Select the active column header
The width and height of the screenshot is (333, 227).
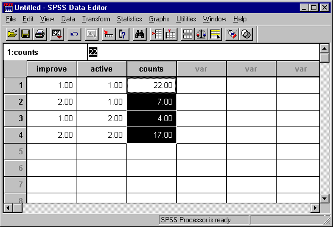point(102,69)
